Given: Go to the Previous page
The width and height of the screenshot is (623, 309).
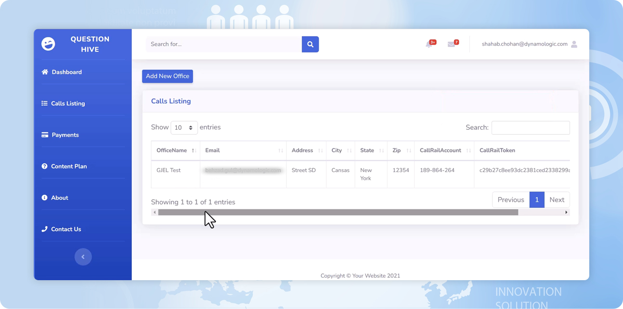Looking at the screenshot, I should 511,200.
